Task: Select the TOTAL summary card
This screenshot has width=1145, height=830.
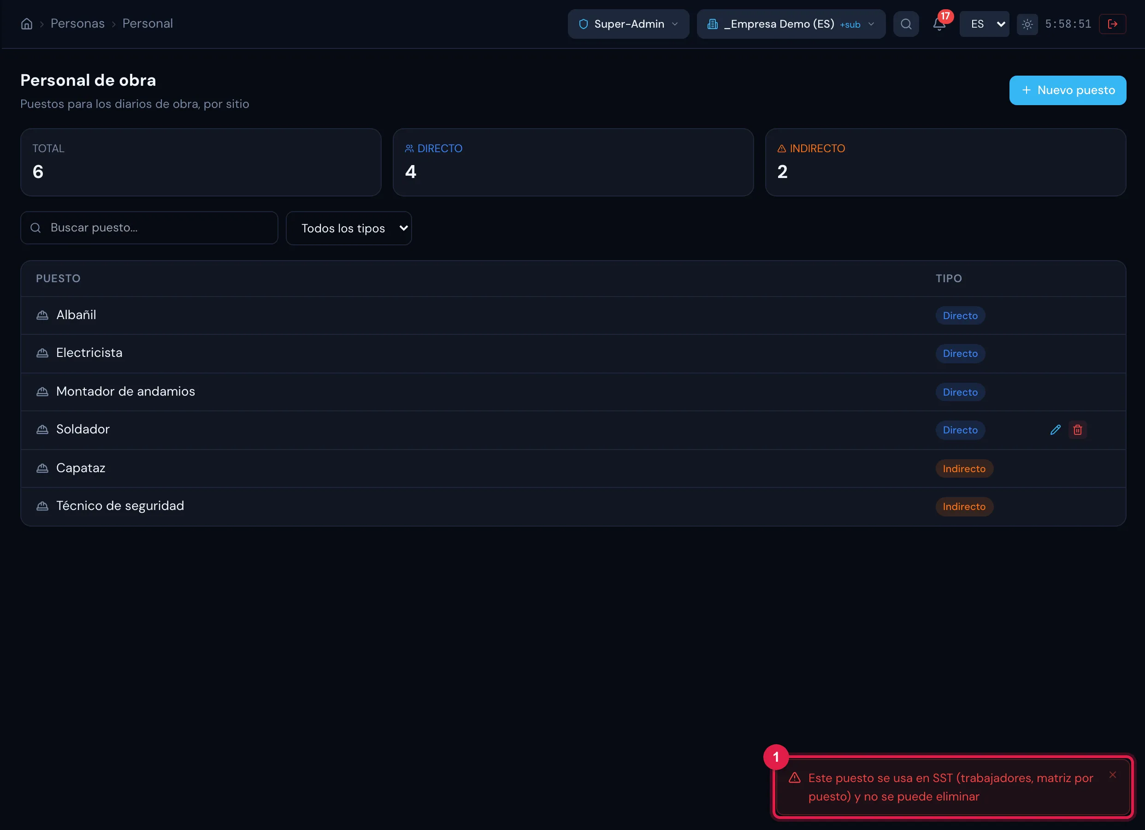Action: 201,162
